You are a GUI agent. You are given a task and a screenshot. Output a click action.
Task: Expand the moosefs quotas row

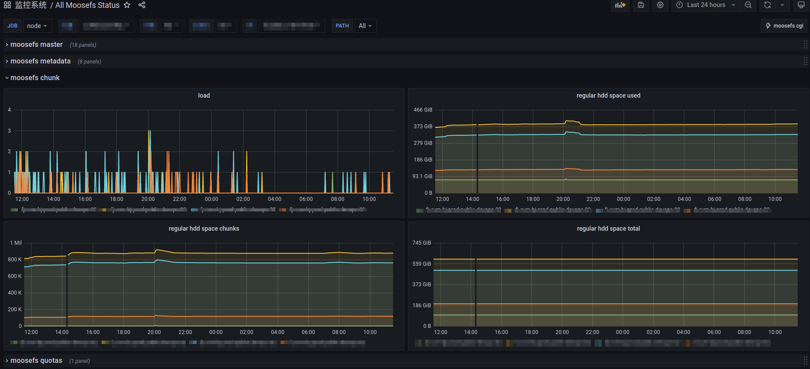coord(36,361)
